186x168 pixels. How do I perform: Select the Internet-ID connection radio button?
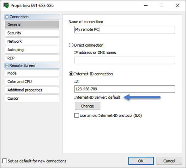[71, 74]
